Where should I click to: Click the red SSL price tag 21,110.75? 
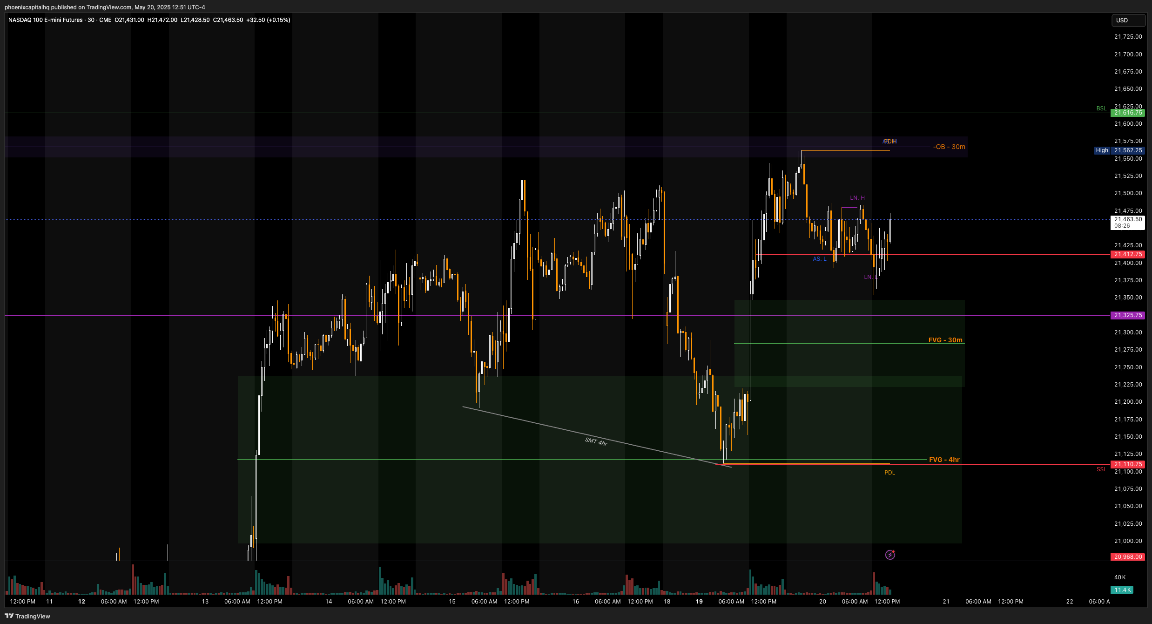[x=1127, y=464]
